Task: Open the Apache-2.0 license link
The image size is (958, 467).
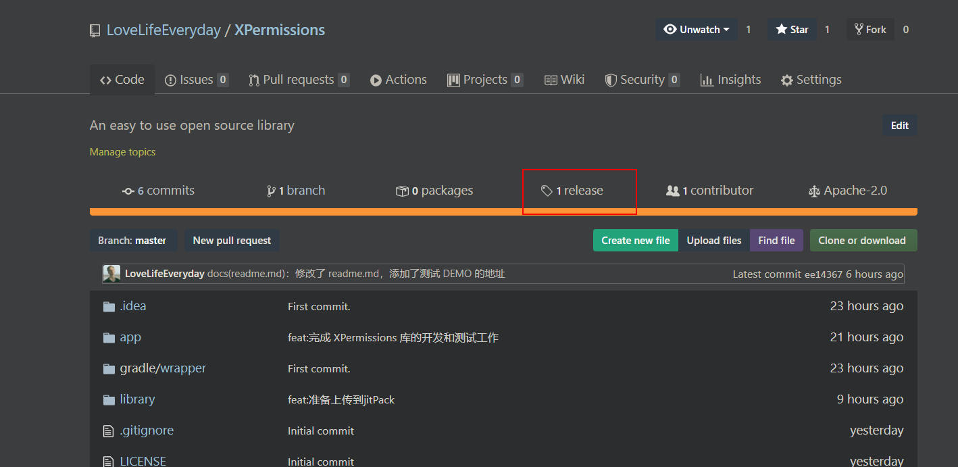Action: click(848, 191)
